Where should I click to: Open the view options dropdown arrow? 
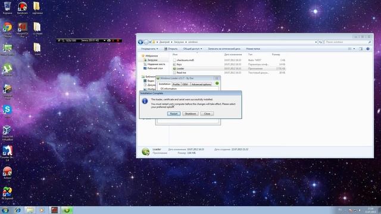[x=354, y=49]
